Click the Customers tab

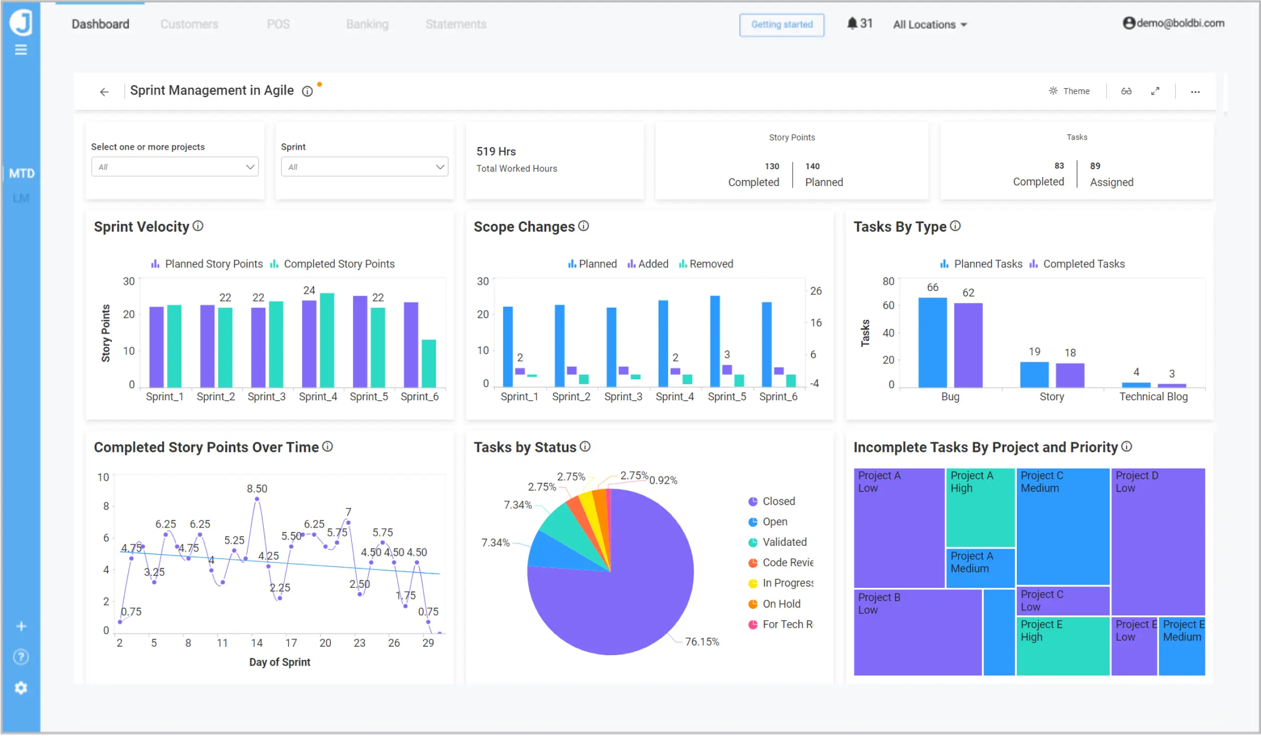pyautogui.click(x=190, y=24)
